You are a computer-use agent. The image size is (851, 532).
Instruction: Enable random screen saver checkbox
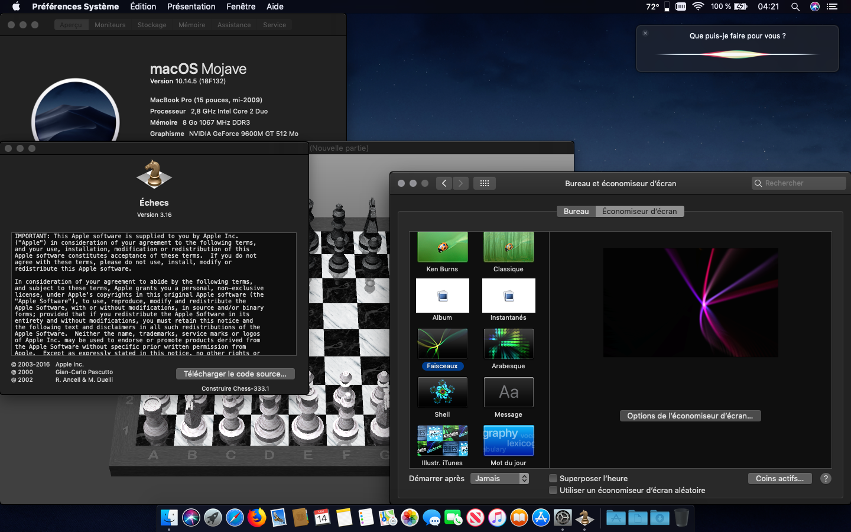point(553,490)
